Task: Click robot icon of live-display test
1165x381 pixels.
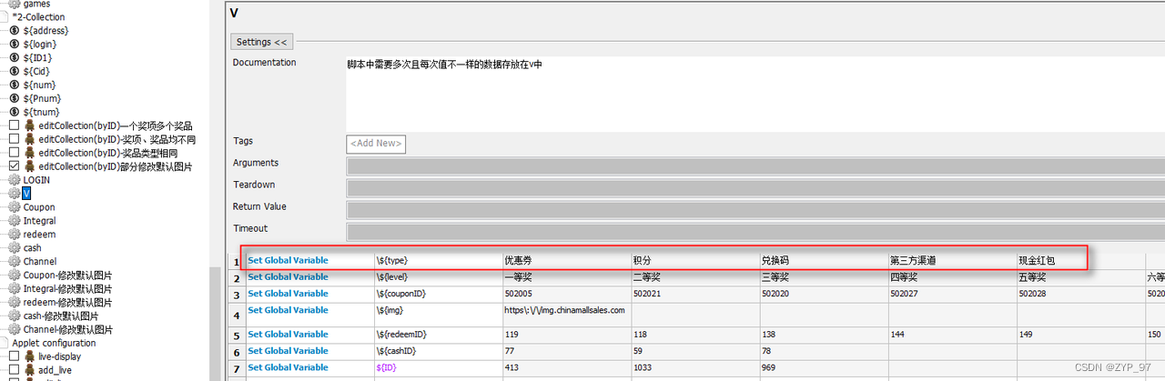Action: (x=30, y=356)
